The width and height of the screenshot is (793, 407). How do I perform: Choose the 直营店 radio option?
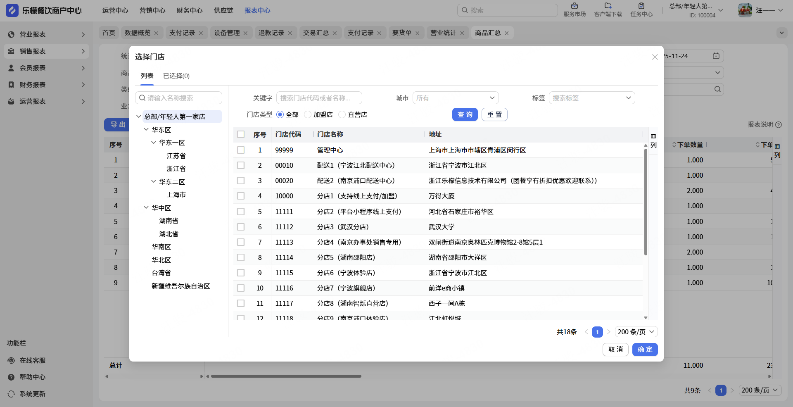[342, 114]
